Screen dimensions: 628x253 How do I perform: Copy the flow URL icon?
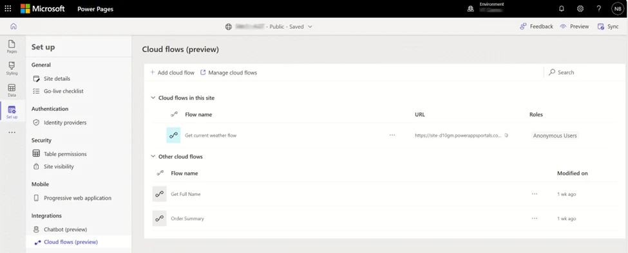[x=506, y=135]
